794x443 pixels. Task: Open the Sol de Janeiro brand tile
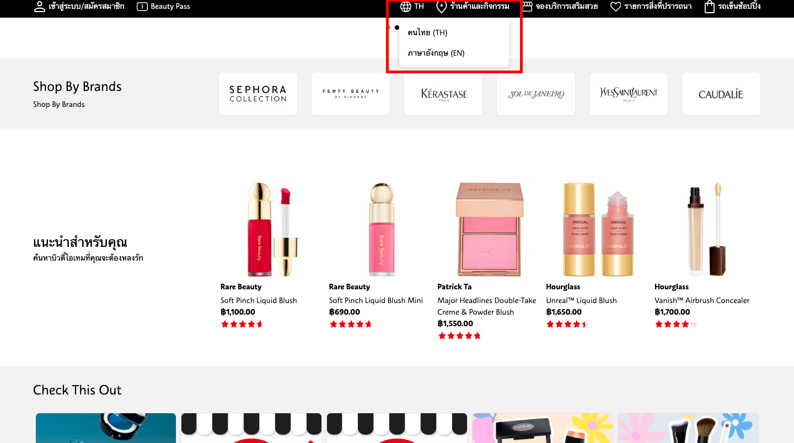coord(536,94)
